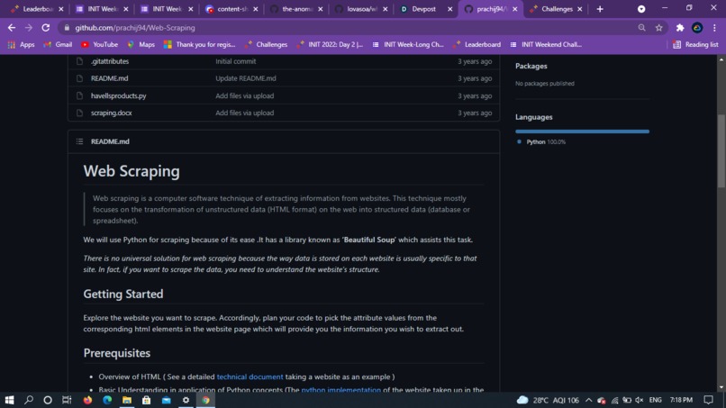Screen dimensions: 726x408
Task: Switch to the Leaderboard tab
Action: (37, 9)
